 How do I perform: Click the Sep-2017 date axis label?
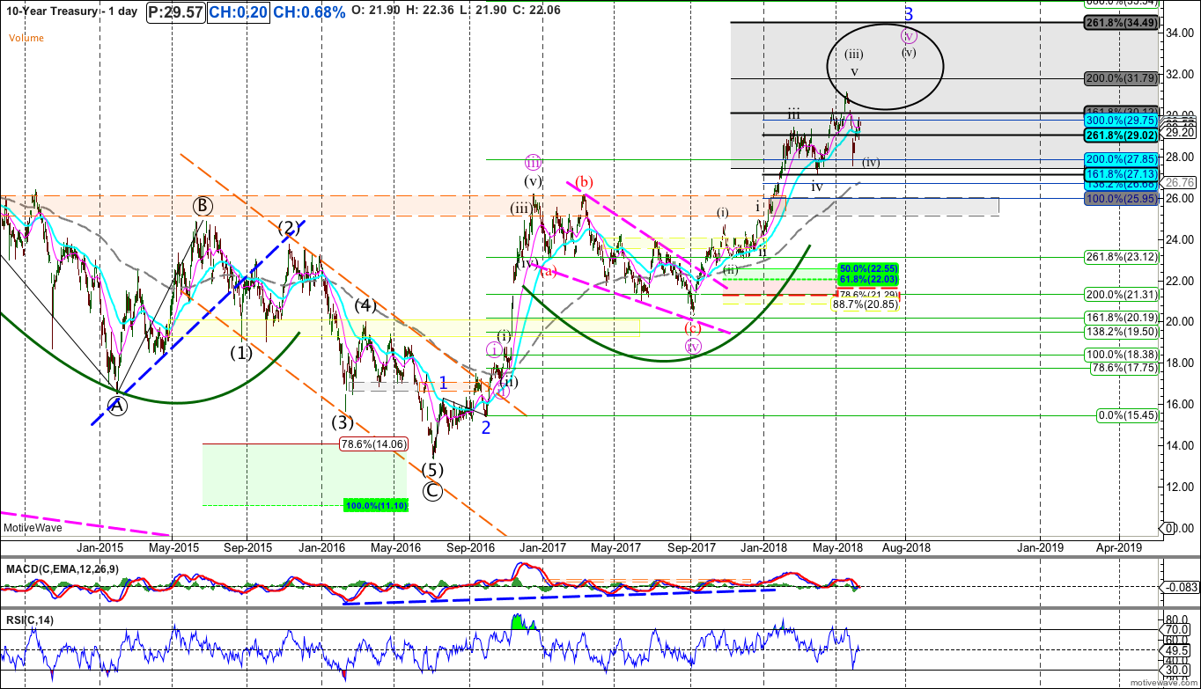690,546
